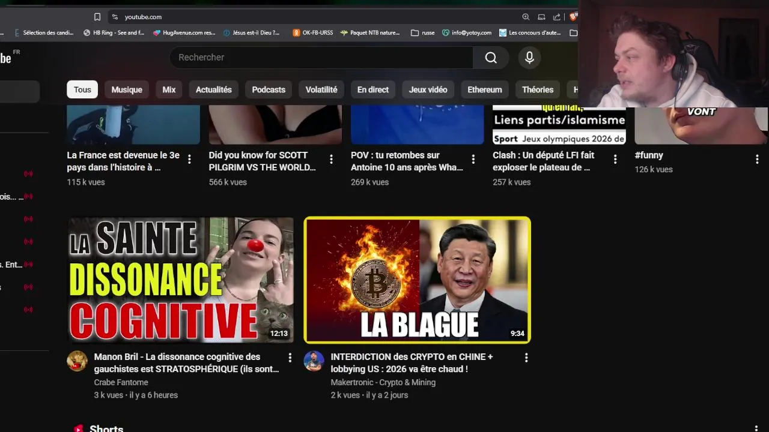Click the '269 k vues' view count

pyautogui.click(x=370, y=182)
